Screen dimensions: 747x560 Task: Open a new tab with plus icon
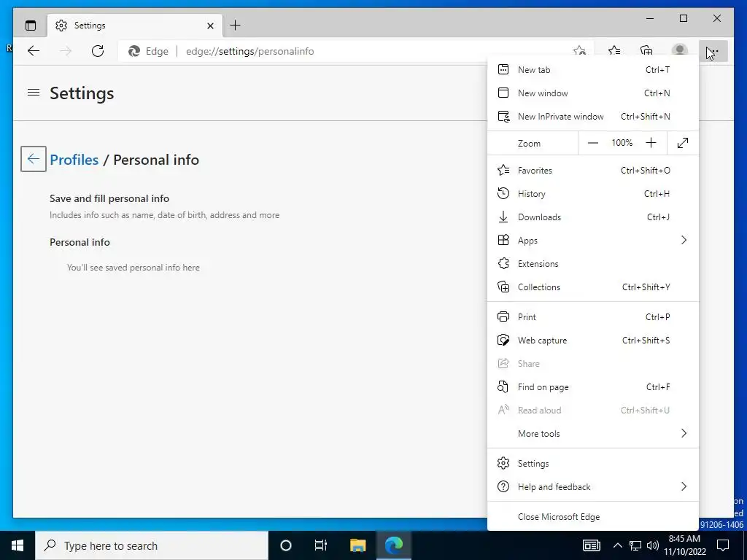tap(236, 26)
